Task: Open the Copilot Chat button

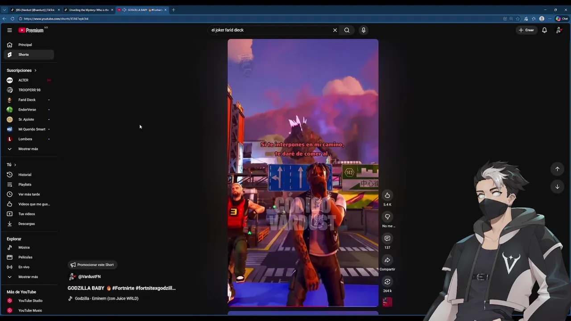Action: coord(562,19)
